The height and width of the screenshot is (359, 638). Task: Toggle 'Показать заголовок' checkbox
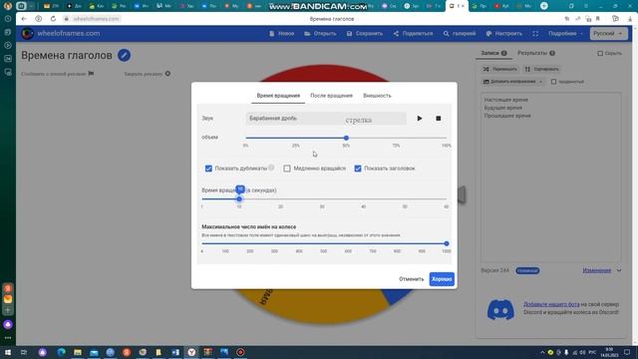pyautogui.click(x=358, y=169)
